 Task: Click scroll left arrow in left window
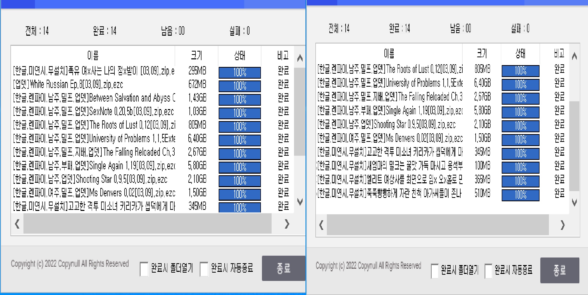pos(17,224)
